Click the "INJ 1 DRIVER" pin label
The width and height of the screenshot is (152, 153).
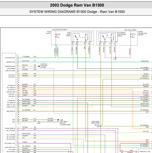(x=11, y=135)
